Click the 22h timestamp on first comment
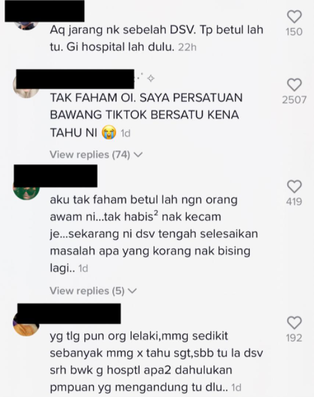Screen dimensions: 314x397 (x=187, y=47)
